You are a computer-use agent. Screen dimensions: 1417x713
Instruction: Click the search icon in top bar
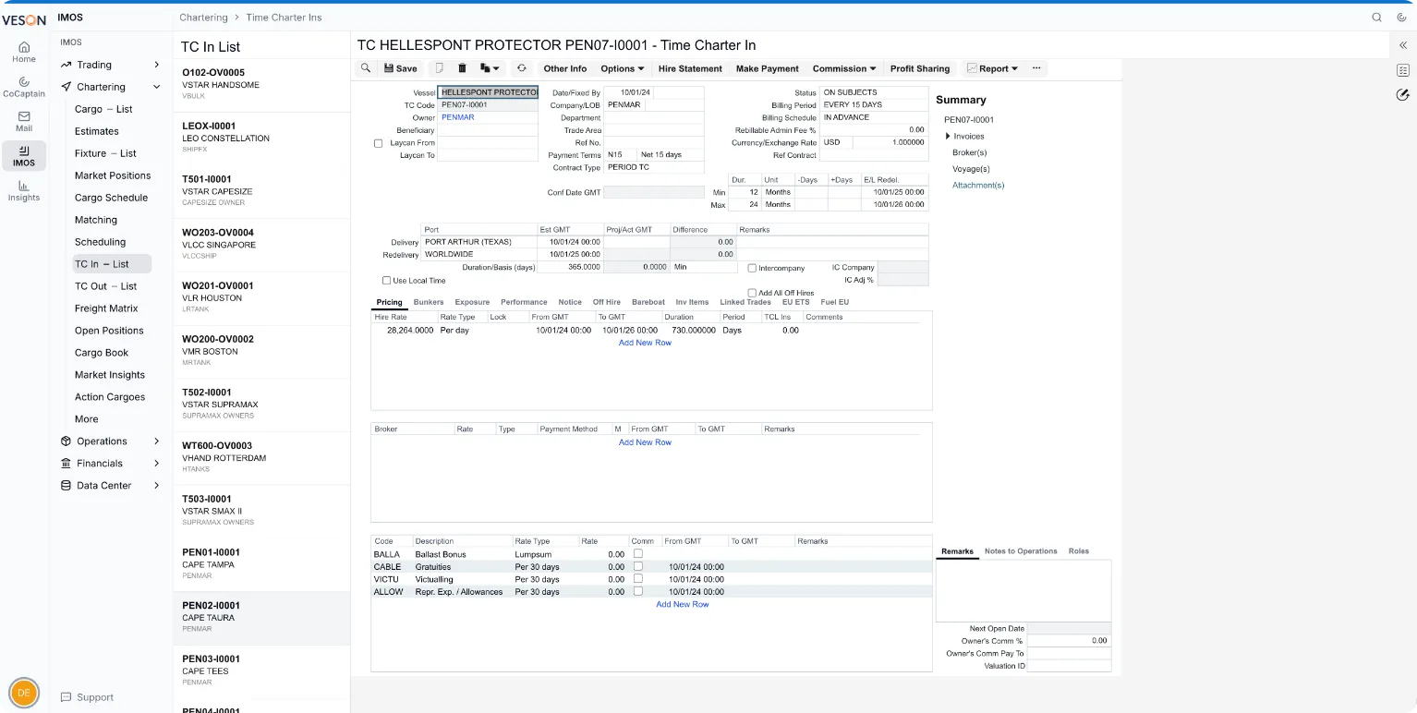point(1376,17)
